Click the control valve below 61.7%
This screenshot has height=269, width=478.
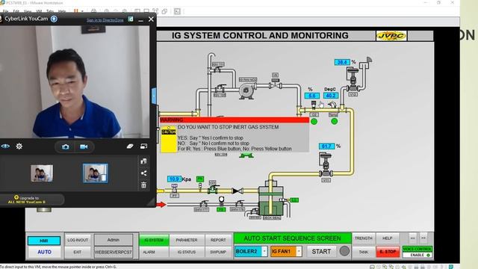[x=326, y=165]
